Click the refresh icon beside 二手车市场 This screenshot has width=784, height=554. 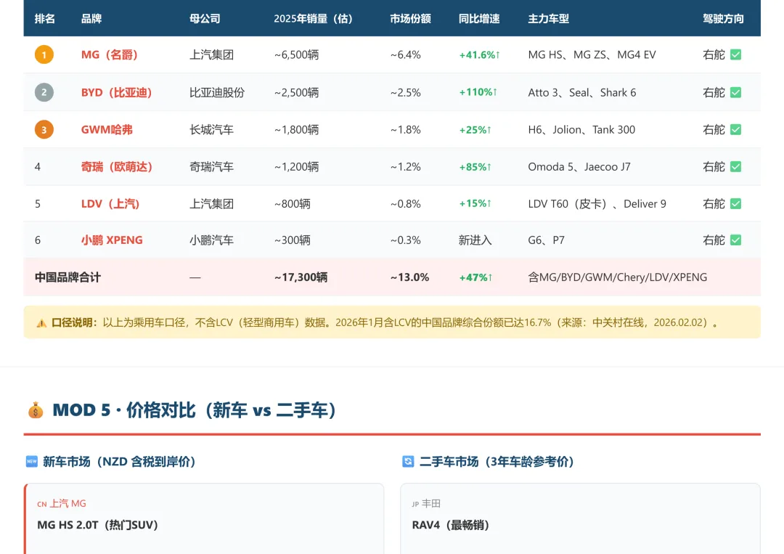[x=408, y=462]
